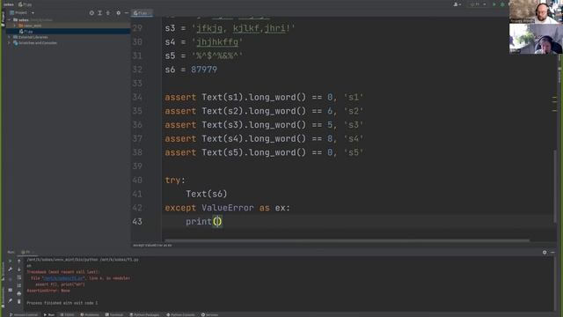Click Text(s6) on line 41

pos(207,194)
